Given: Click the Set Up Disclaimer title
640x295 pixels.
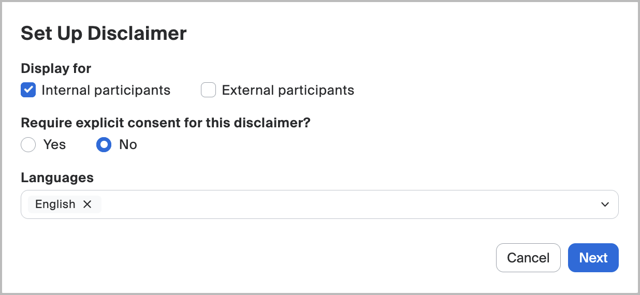Looking at the screenshot, I should click(104, 34).
